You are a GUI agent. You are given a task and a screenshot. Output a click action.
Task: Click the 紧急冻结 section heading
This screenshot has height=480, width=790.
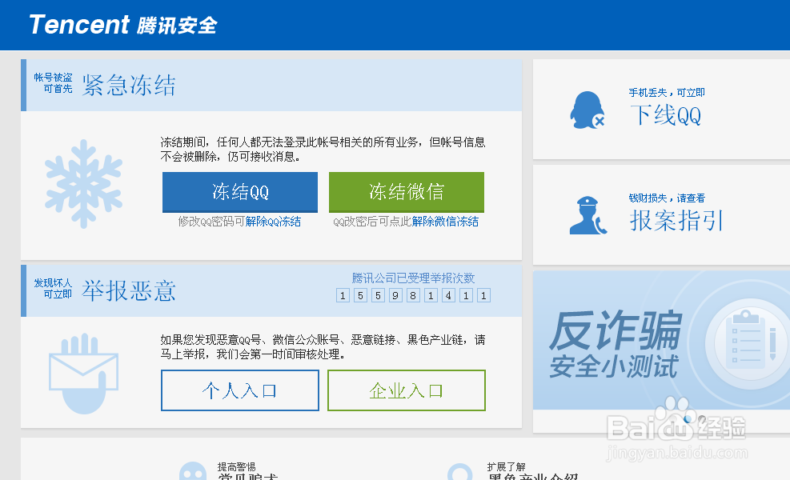pos(129,85)
